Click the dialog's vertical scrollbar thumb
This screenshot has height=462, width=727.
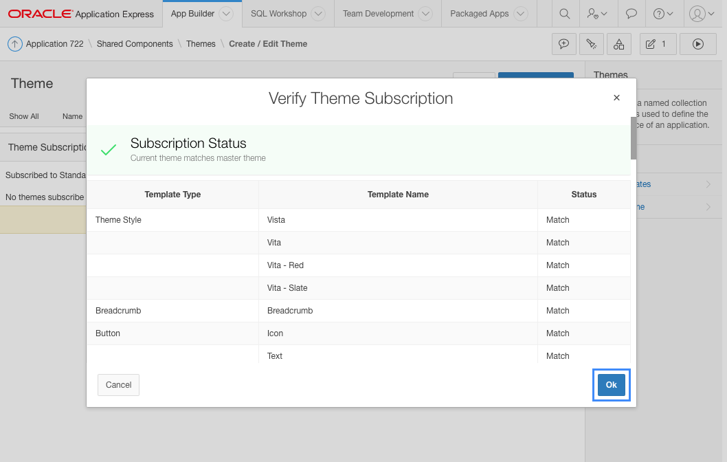pyautogui.click(x=633, y=137)
